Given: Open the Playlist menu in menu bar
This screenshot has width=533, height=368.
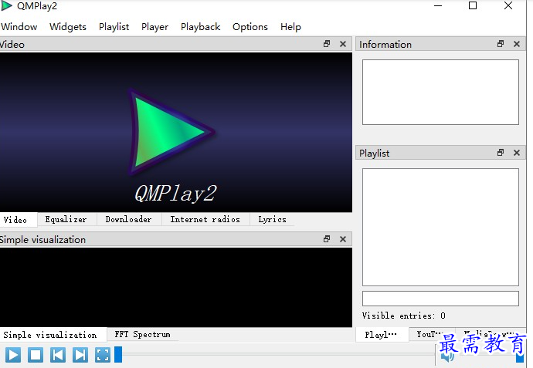Looking at the screenshot, I should click(x=114, y=27).
